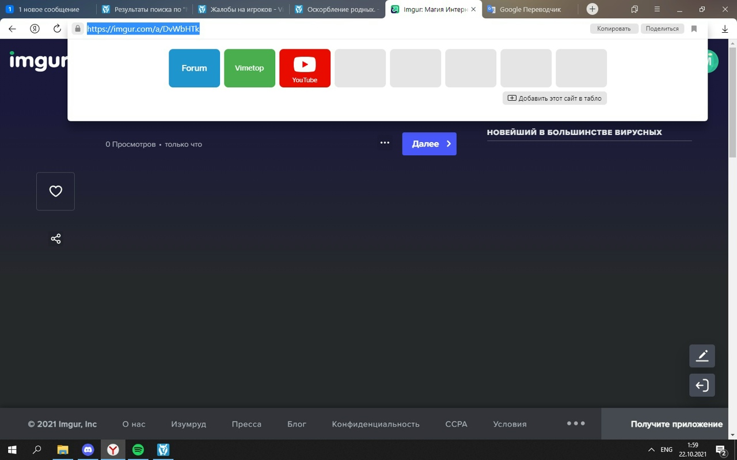Click the bookmark icon in address bar
The width and height of the screenshot is (737, 460).
tap(694, 29)
